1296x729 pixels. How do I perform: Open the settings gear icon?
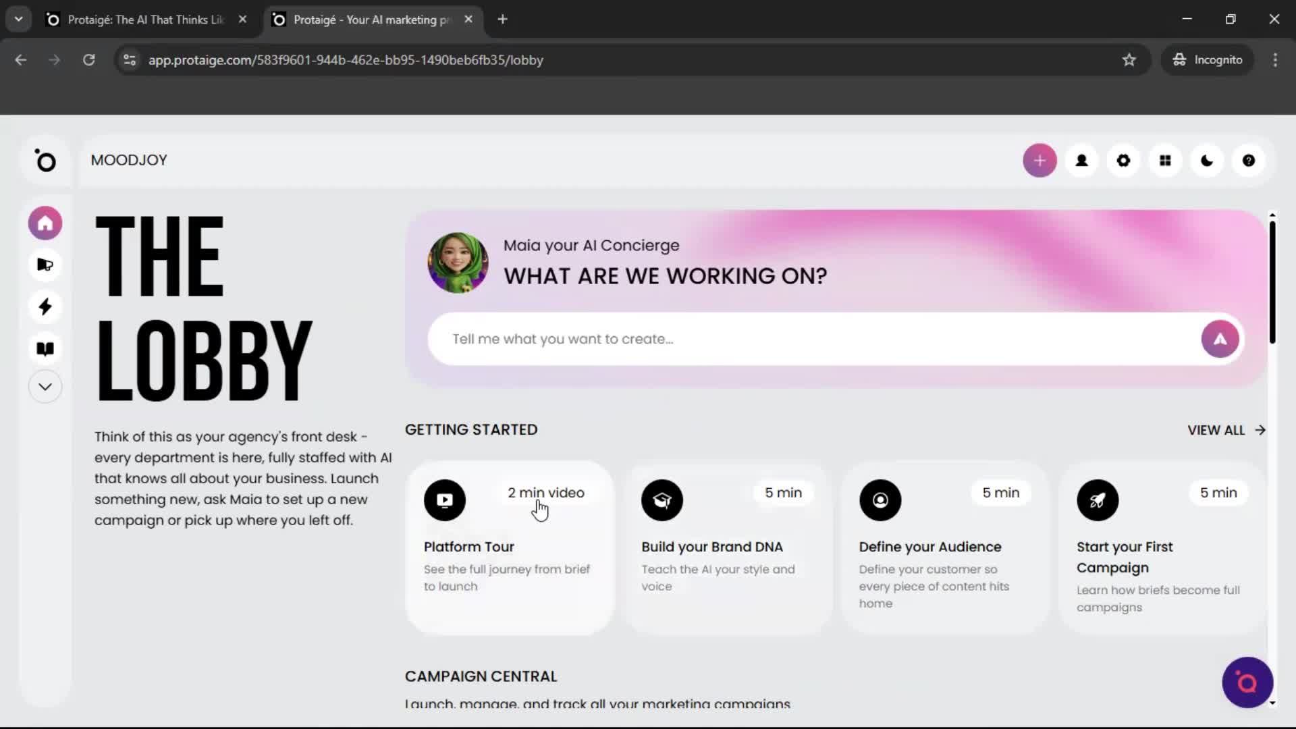click(1123, 160)
